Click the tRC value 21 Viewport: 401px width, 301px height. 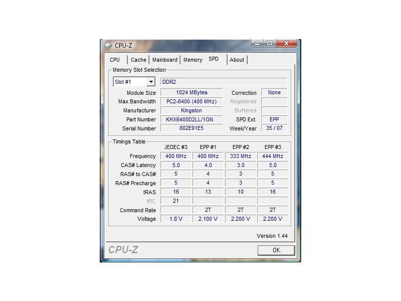(x=176, y=201)
